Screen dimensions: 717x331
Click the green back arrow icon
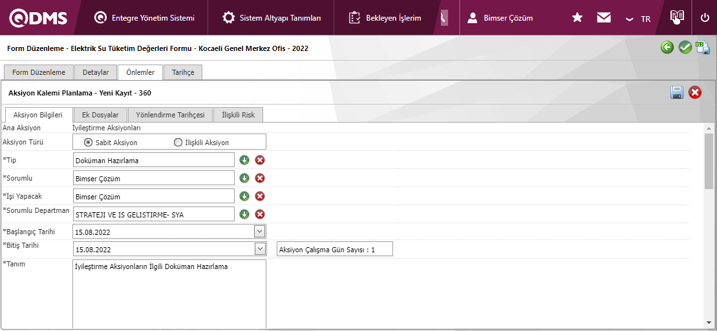(x=667, y=47)
